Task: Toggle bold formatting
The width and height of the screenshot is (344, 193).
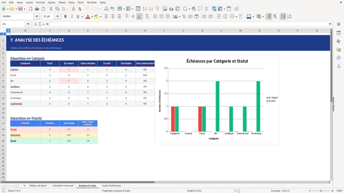Action: point(65,17)
